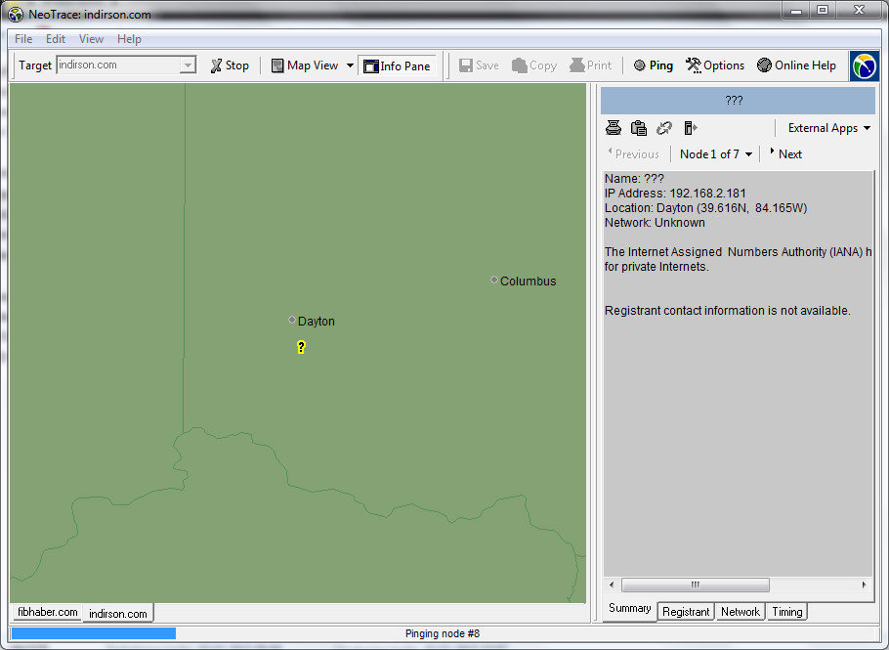This screenshot has width=889, height=650.
Task: Click the Save toolbar button
Action: point(479,65)
